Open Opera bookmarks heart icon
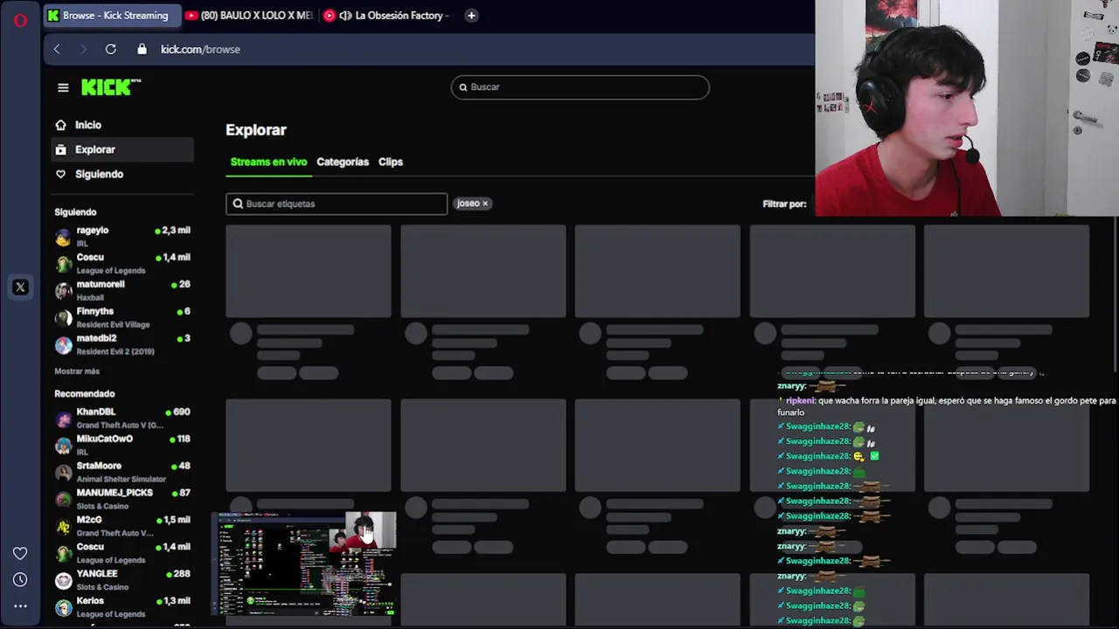Screen dimensions: 1119x629 20,553
